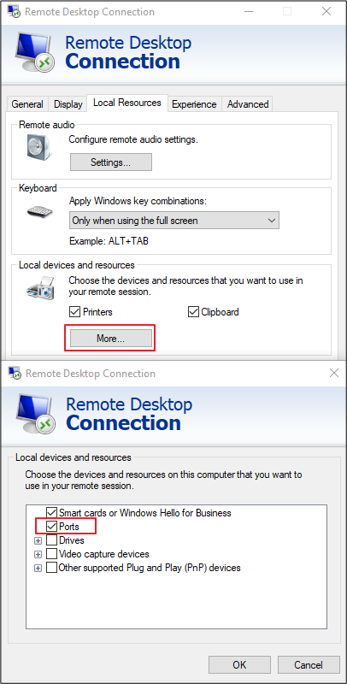Click the large Remote Desktop monitor logo in the top banner
Viewport: 347px width, 684px height.
coord(34,52)
